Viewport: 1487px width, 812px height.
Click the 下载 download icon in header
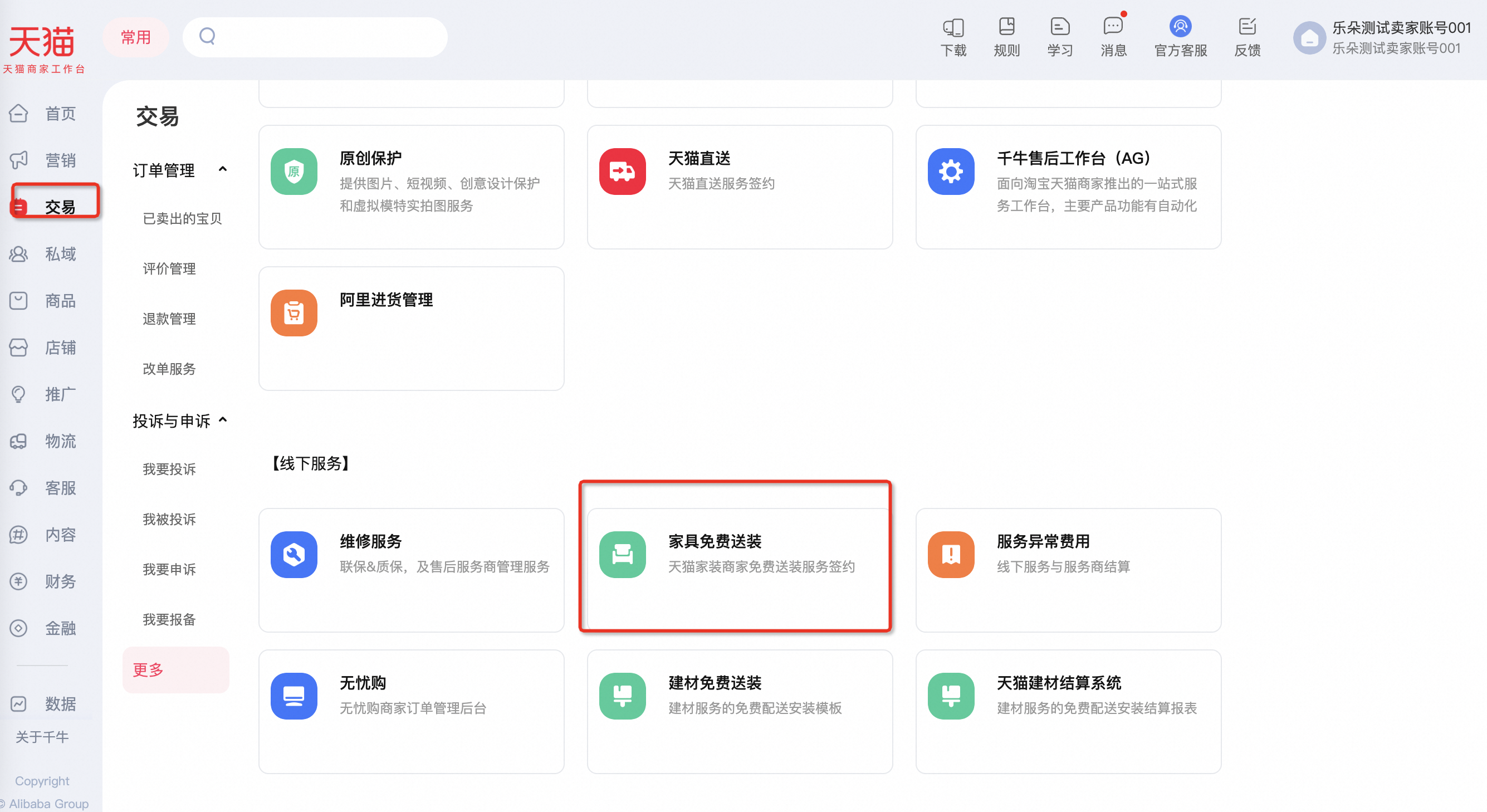pos(953,27)
